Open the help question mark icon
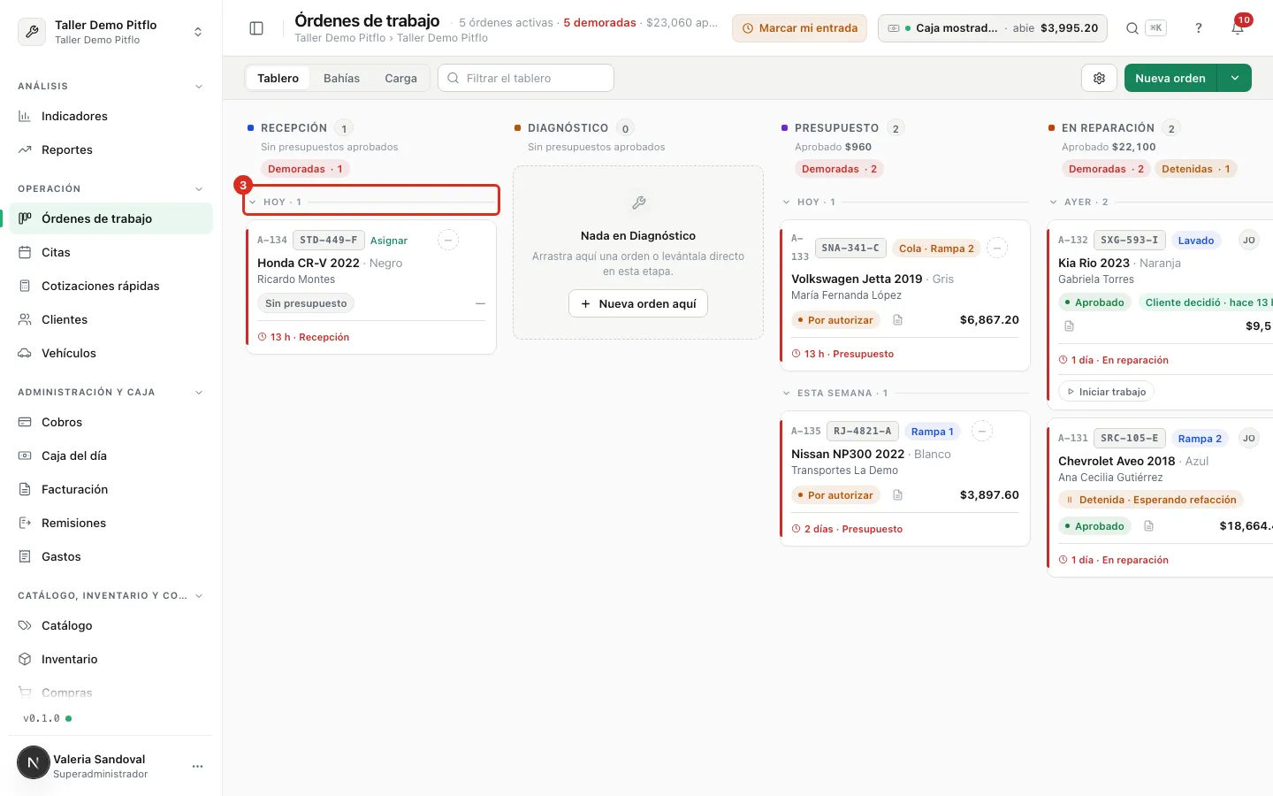The image size is (1273, 796). point(1198,28)
